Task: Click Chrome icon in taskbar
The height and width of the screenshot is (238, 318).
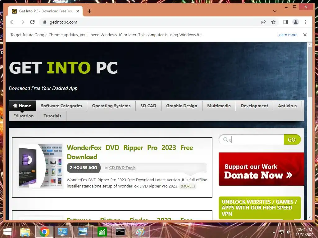Action: click(x=44, y=232)
